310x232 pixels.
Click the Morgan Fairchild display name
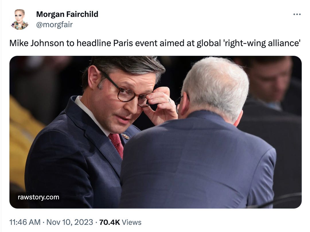click(67, 14)
